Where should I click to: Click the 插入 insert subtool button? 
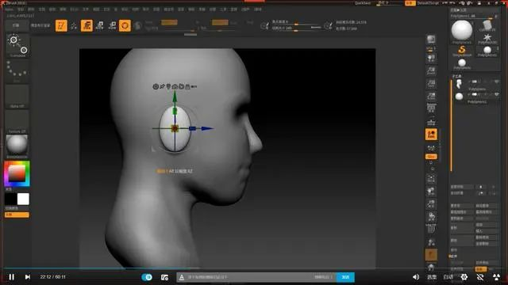(486, 230)
